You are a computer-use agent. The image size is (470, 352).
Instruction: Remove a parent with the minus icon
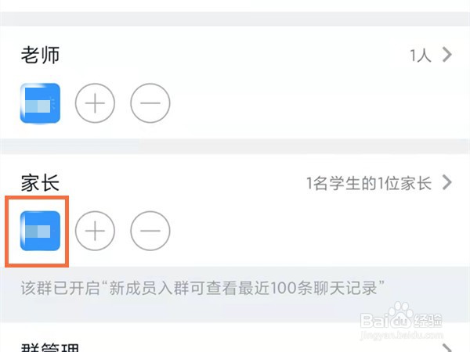coord(150,231)
